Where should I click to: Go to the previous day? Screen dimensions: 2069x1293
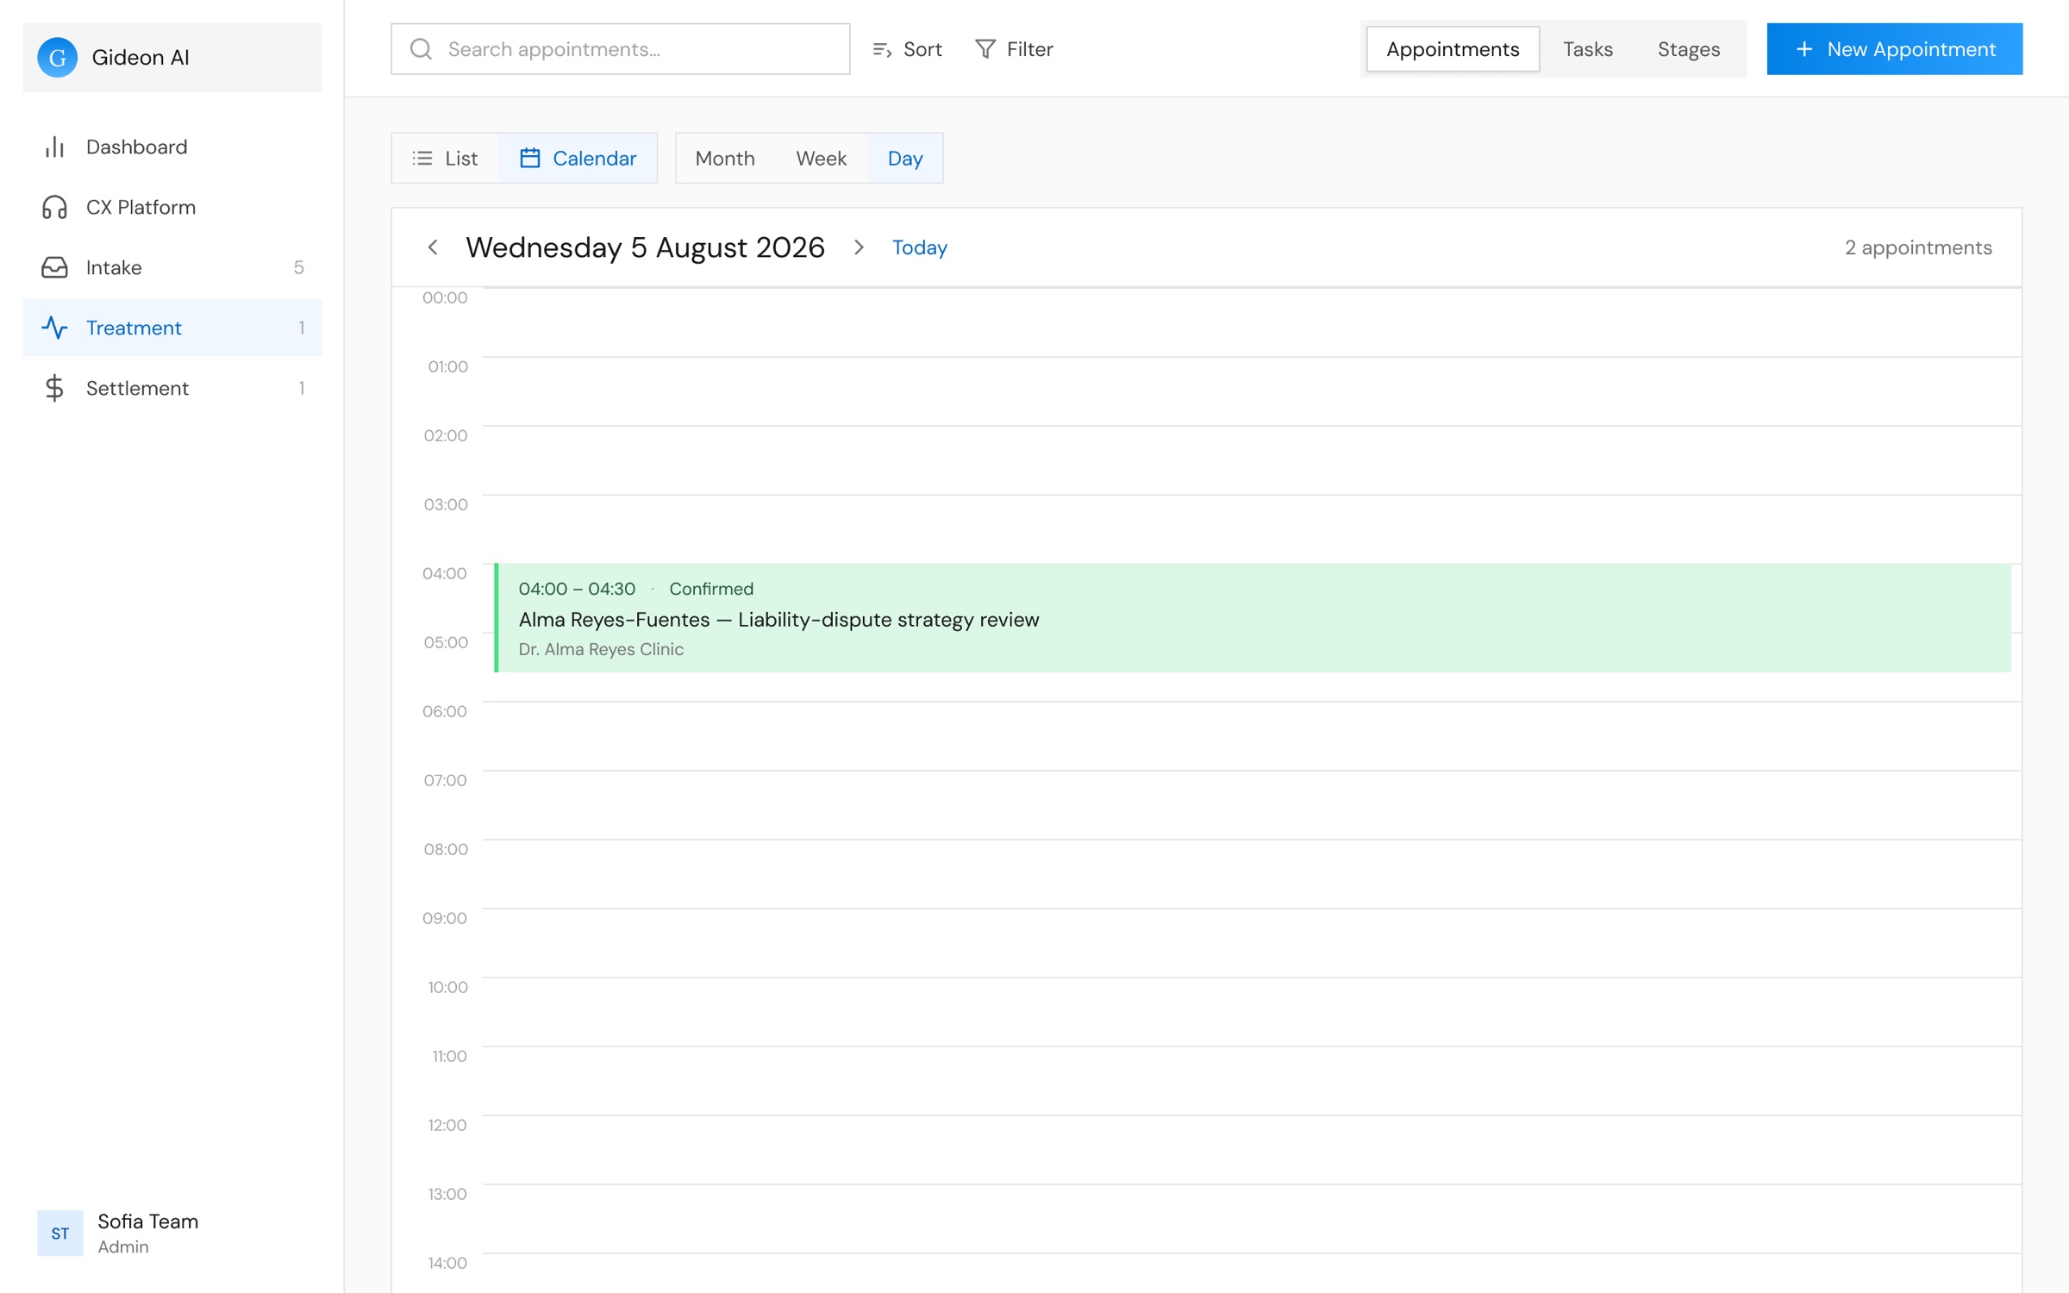tap(433, 247)
